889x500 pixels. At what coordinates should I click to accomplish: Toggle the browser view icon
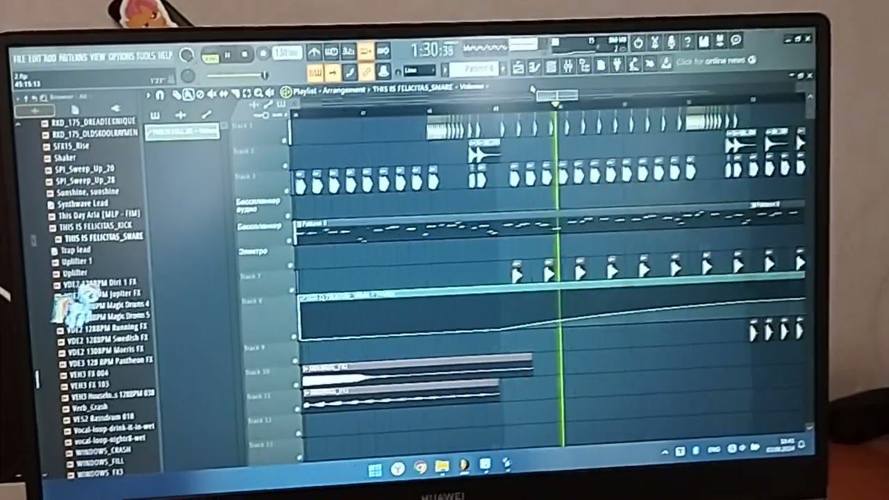click(x=585, y=65)
